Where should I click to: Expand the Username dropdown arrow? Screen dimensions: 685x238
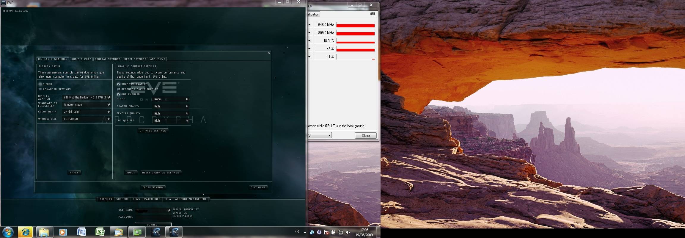(x=169, y=210)
